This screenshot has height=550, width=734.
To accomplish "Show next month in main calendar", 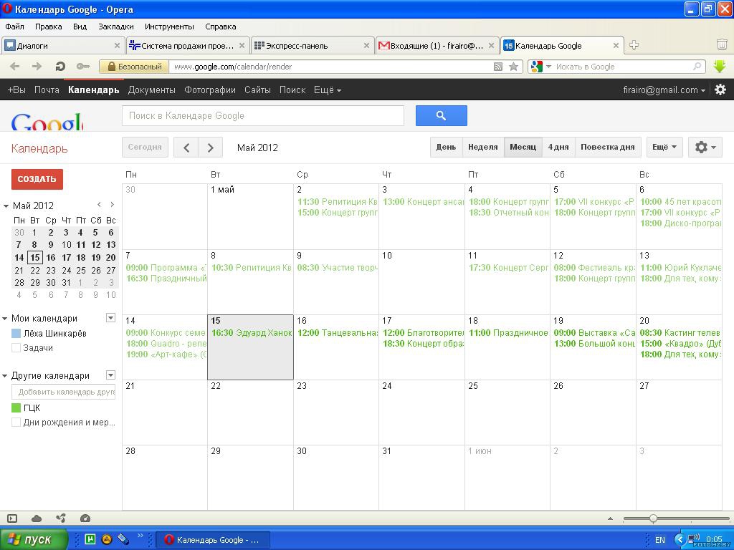I will point(210,148).
